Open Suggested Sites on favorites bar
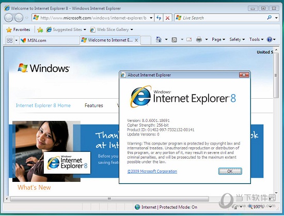Image resolution: width=284 pixels, height=216 pixels. point(66,29)
